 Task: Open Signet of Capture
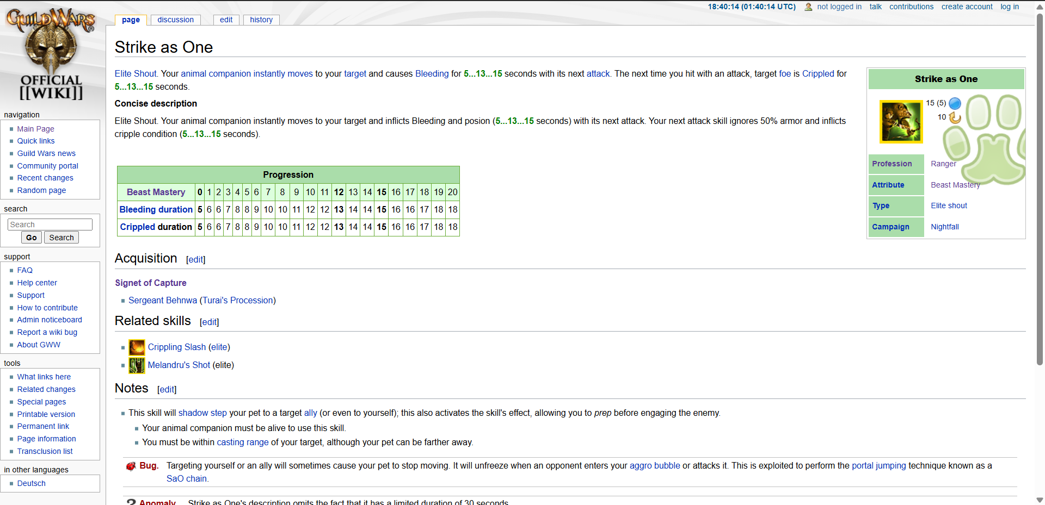point(151,283)
